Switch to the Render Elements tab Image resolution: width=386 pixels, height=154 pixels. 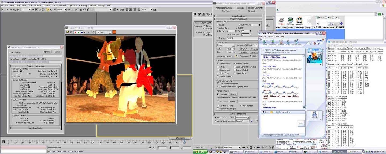[255, 8]
